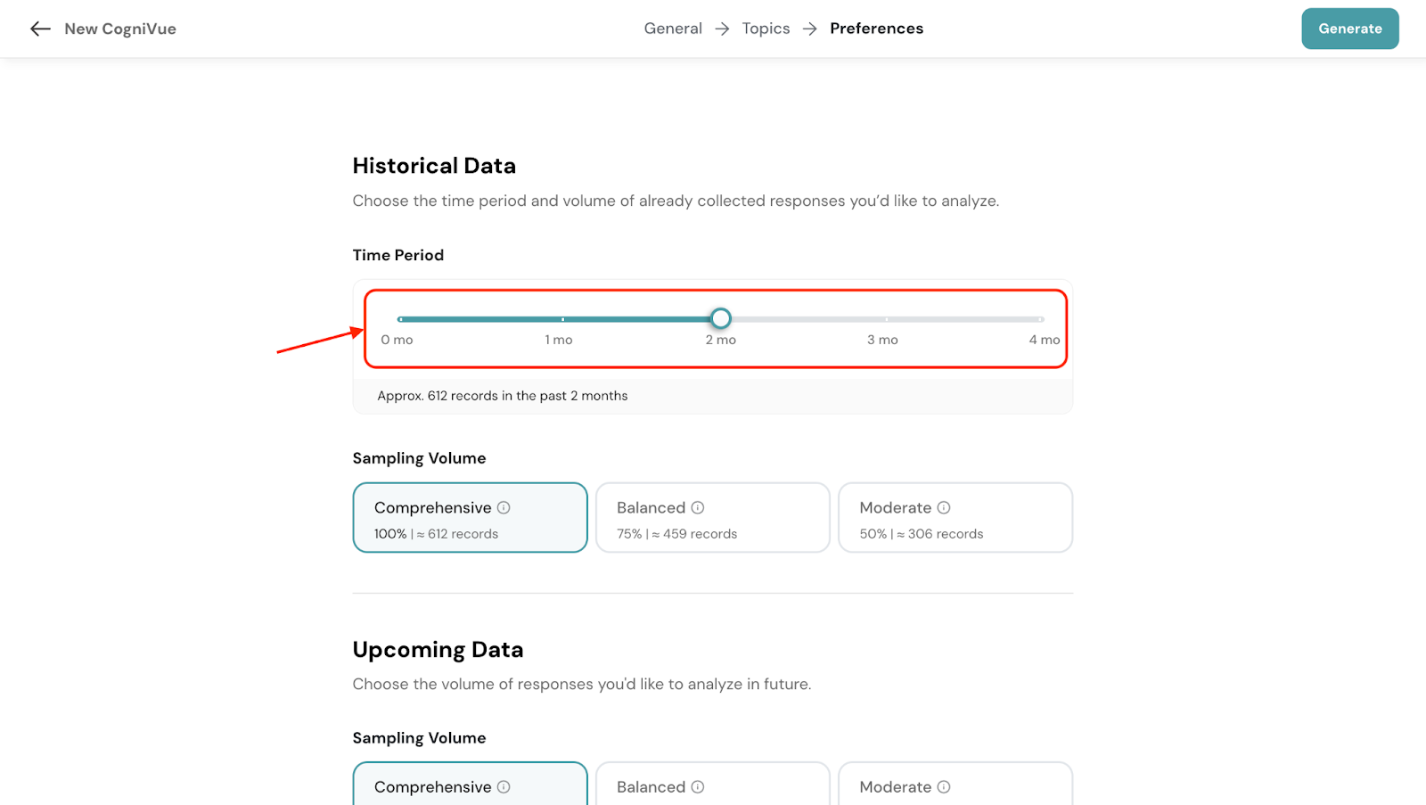This screenshot has height=805, width=1426.
Task: Click info icon next to historical Balanced
Action: pos(698,508)
